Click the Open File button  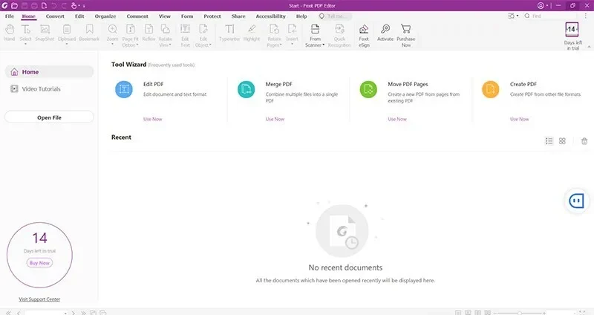point(49,117)
